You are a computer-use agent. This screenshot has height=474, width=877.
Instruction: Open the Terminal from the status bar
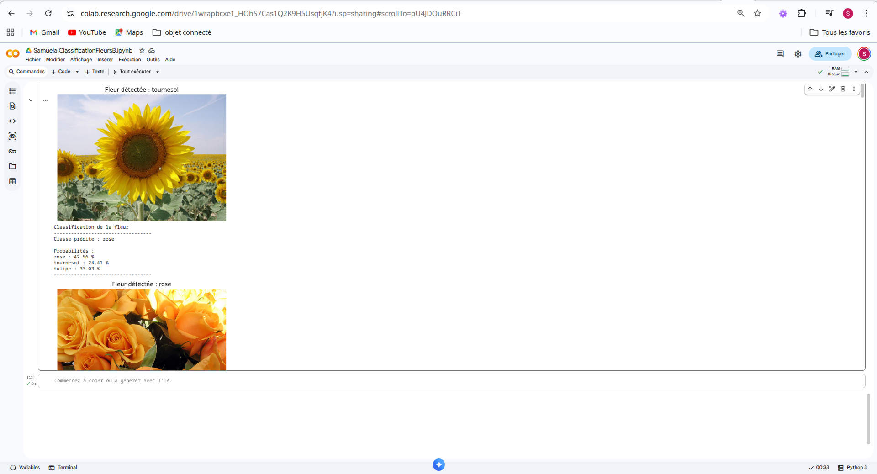click(x=67, y=467)
